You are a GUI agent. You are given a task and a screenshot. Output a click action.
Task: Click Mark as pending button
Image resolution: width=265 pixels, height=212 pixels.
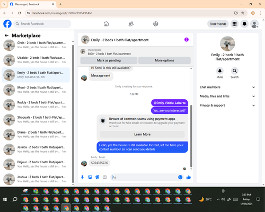pos(109,60)
